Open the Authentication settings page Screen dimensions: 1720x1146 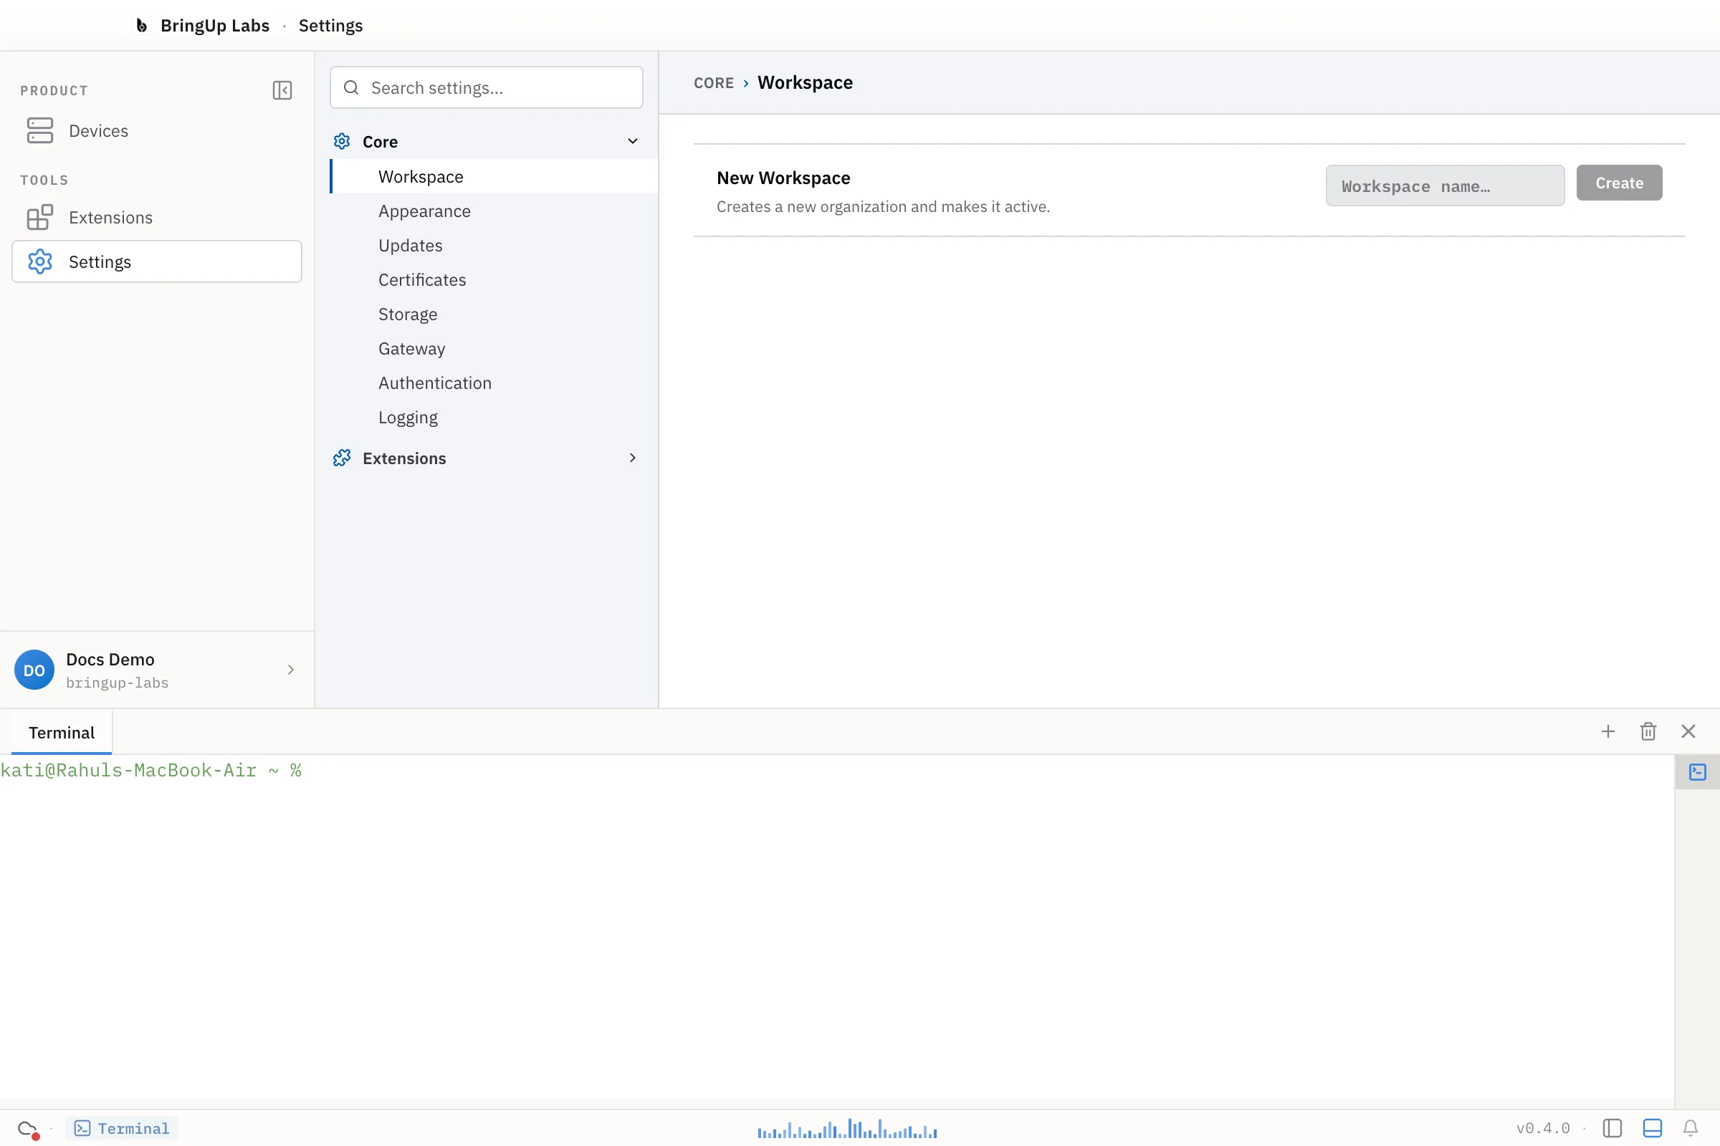pyautogui.click(x=434, y=383)
